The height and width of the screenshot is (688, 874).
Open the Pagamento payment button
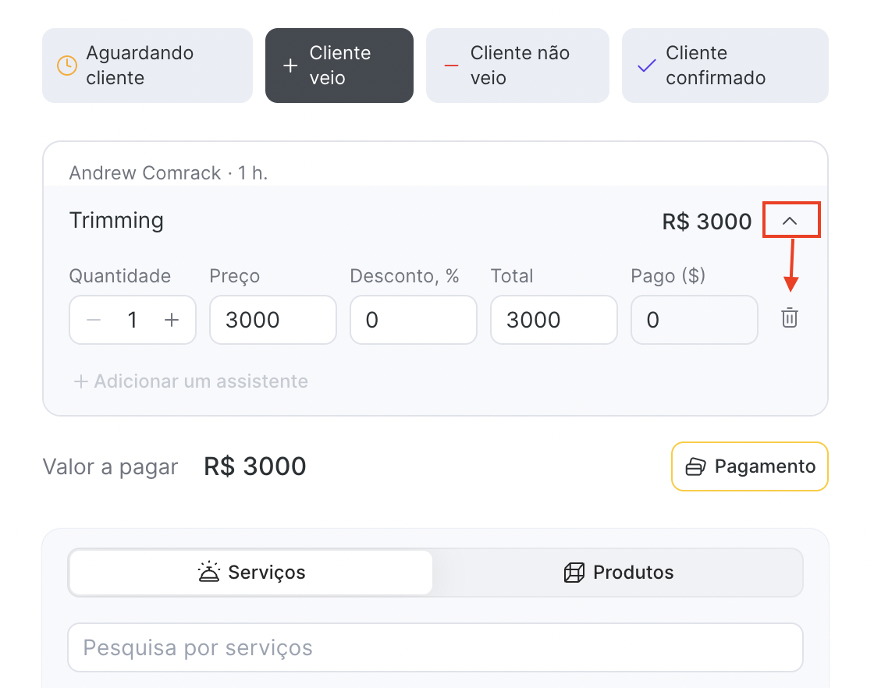[749, 466]
